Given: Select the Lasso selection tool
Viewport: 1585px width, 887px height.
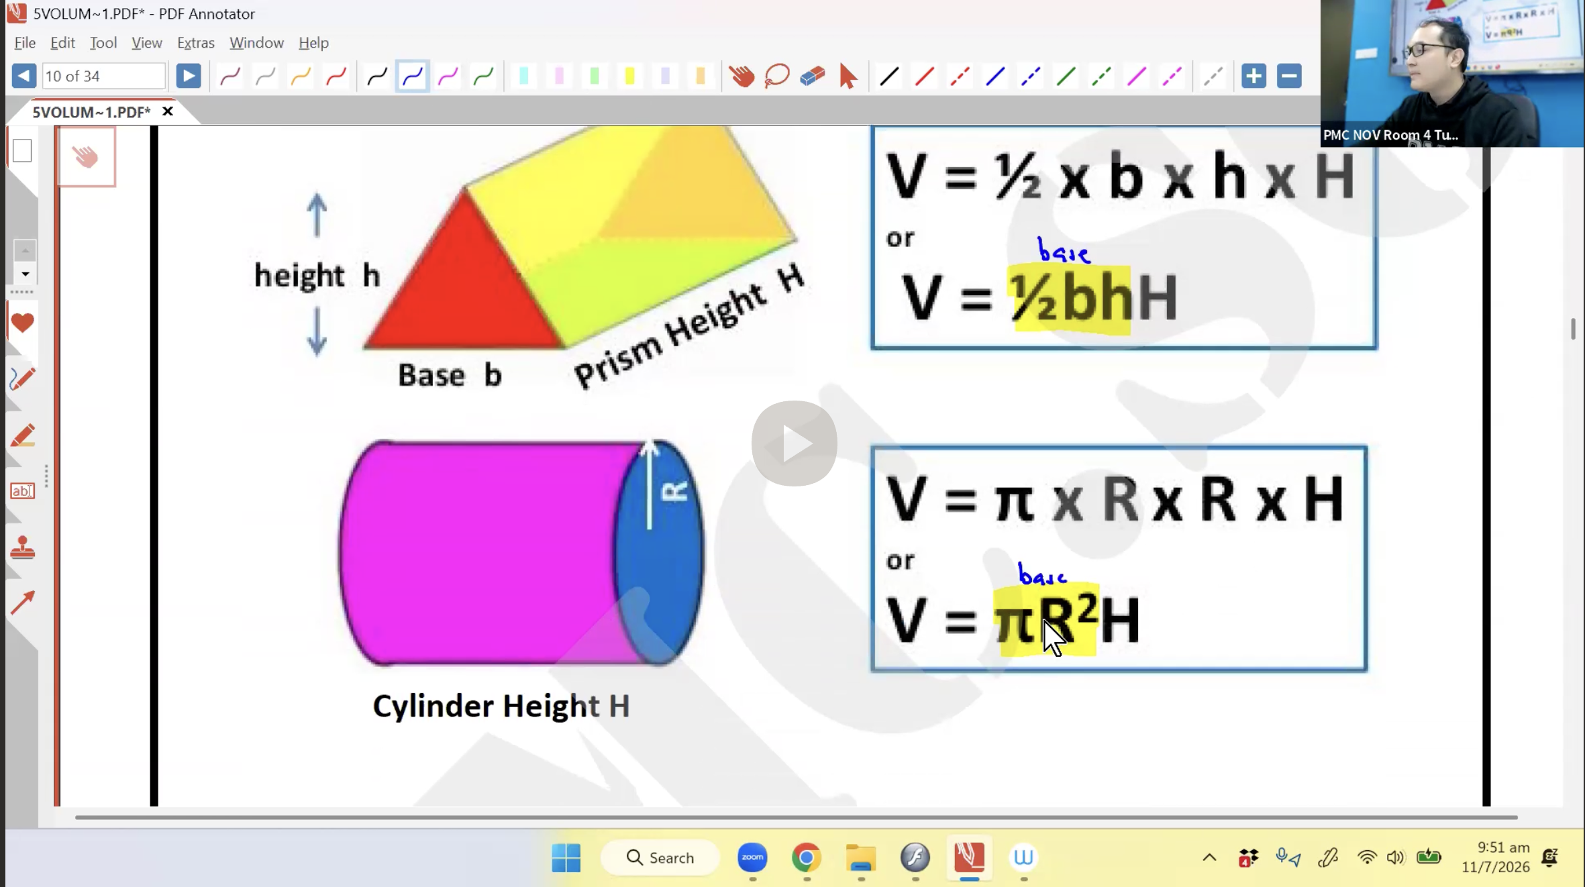Looking at the screenshot, I should click(x=777, y=76).
